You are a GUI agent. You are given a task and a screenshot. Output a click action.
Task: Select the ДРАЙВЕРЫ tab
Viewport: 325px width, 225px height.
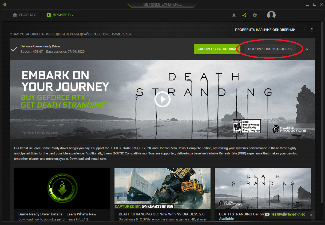click(x=60, y=15)
